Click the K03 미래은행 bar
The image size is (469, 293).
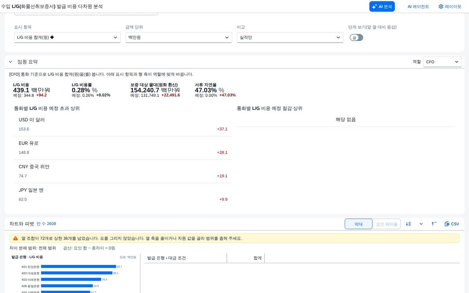point(71,279)
